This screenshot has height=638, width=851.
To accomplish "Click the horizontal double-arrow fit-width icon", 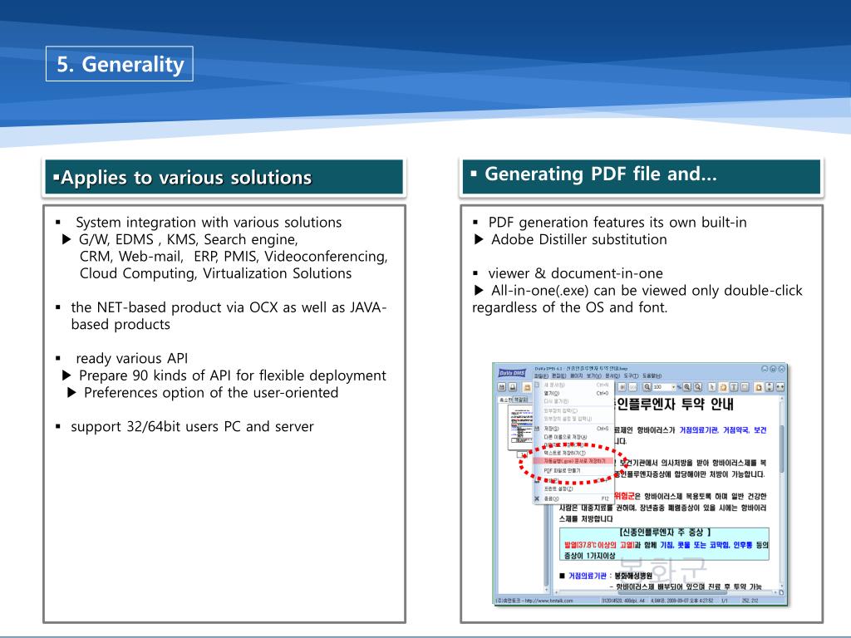I will point(780,387).
